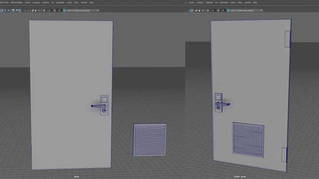Click the 'persp' camera label under left viewport
This screenshot has height=179, width=319.
(76, 177)
